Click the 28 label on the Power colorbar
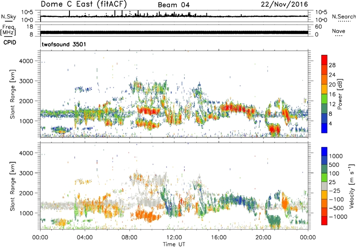 click(x=332, y=65)
